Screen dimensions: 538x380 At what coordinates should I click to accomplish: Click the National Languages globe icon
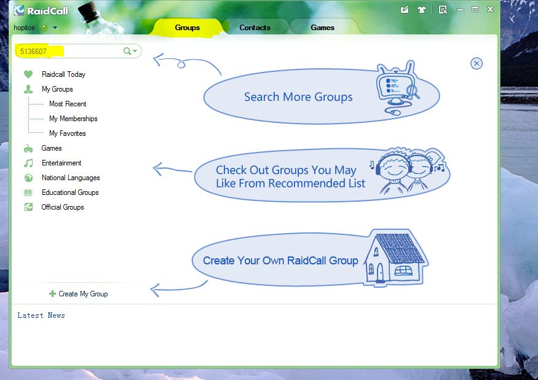click(x=28, y=178)
